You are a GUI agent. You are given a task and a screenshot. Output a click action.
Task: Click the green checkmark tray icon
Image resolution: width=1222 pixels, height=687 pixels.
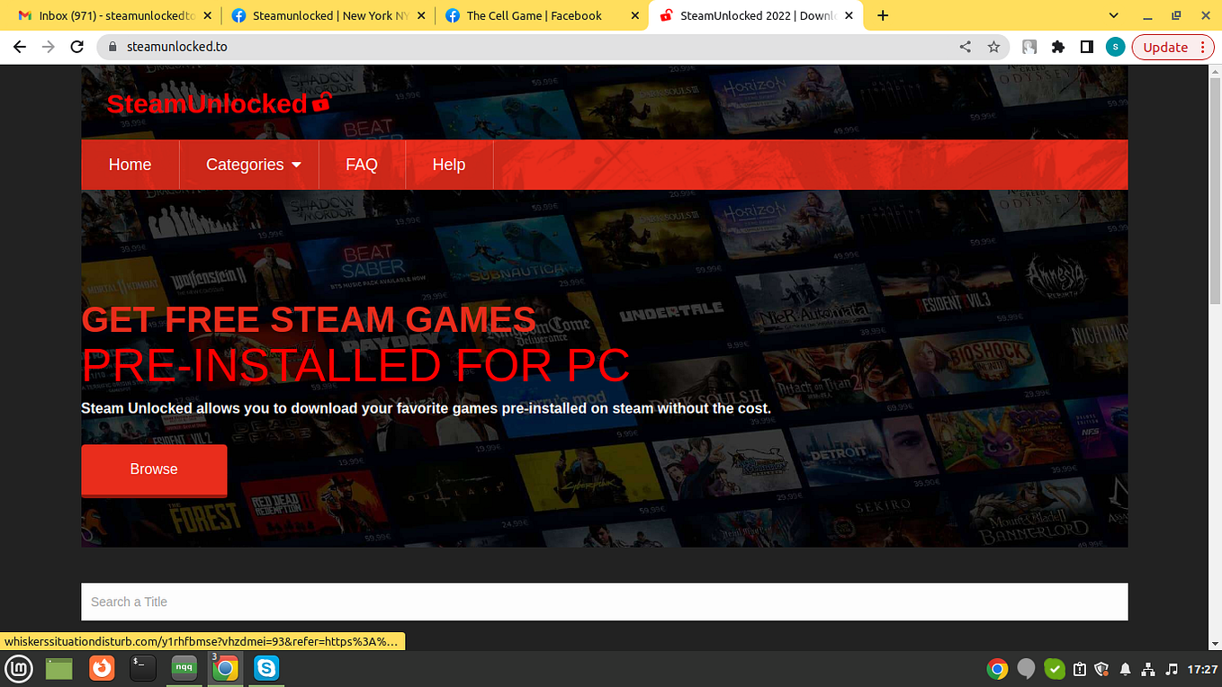1055,669
